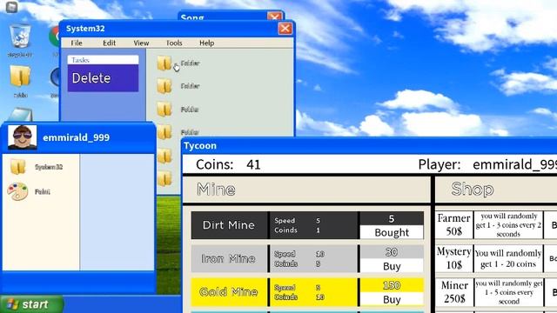This screenshot has width=557, height=313.
Task: Open the yellow folder icon on the desktop
Action: coord(20,77)
